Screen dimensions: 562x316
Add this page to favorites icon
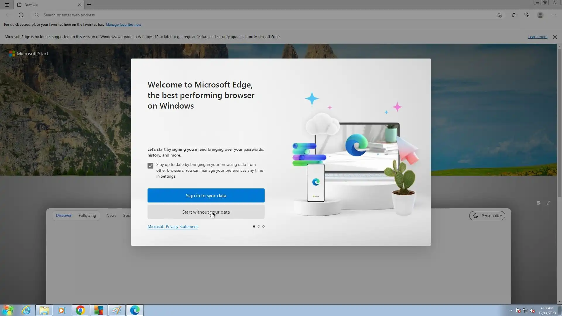tap(499, 15)
